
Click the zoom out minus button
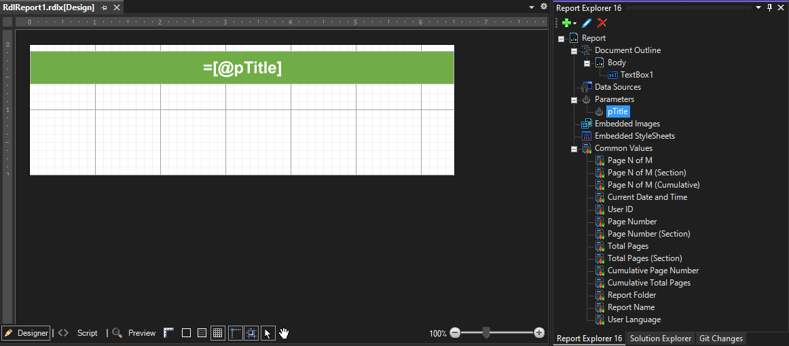(x=455, y=333)
